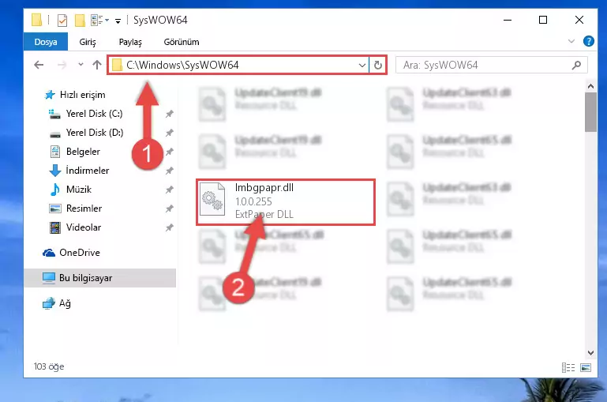Click the OneDrive cloud icon
The width and height of the screenshot is (607, 402).
49,253
